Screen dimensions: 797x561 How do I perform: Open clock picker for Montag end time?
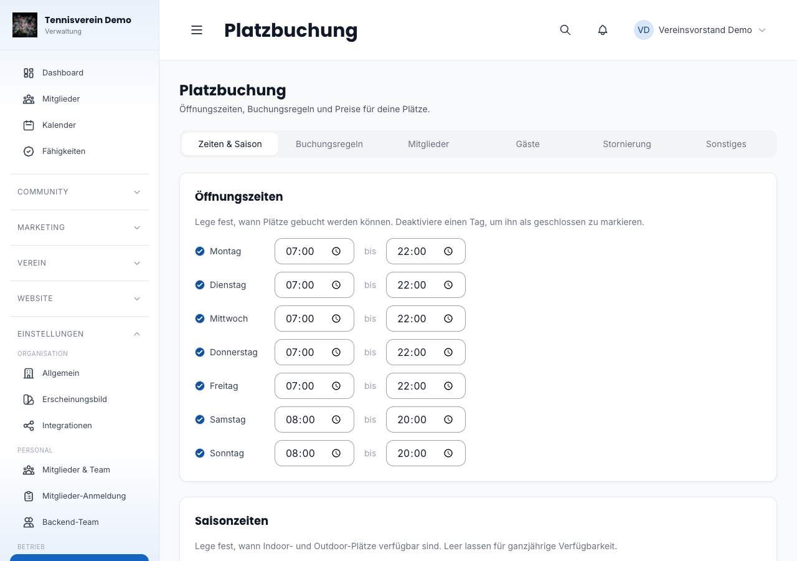448,251
